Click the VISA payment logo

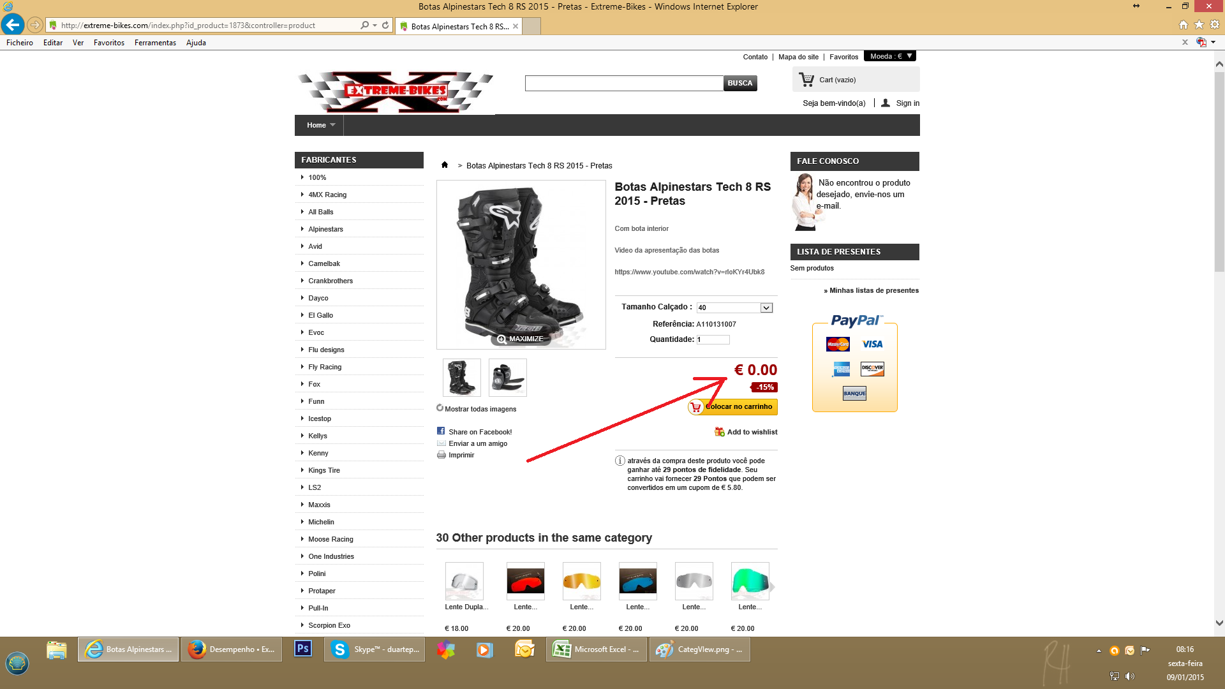coord(872,344)
